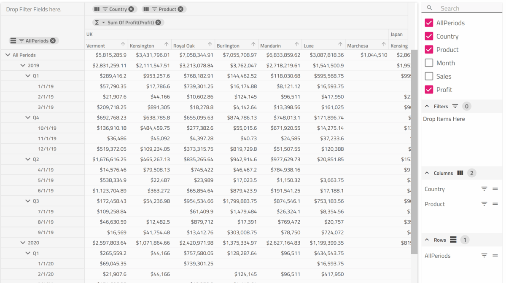The image size is (506, 283).
Task: Open filter for Product in Columns panel
Action: coord(484,204)
